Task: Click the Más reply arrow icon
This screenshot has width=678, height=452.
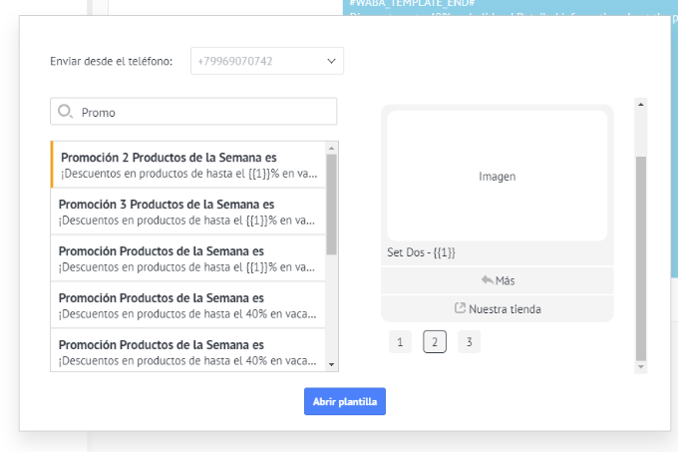Action: pyautogui.click(x=487, y=280)
